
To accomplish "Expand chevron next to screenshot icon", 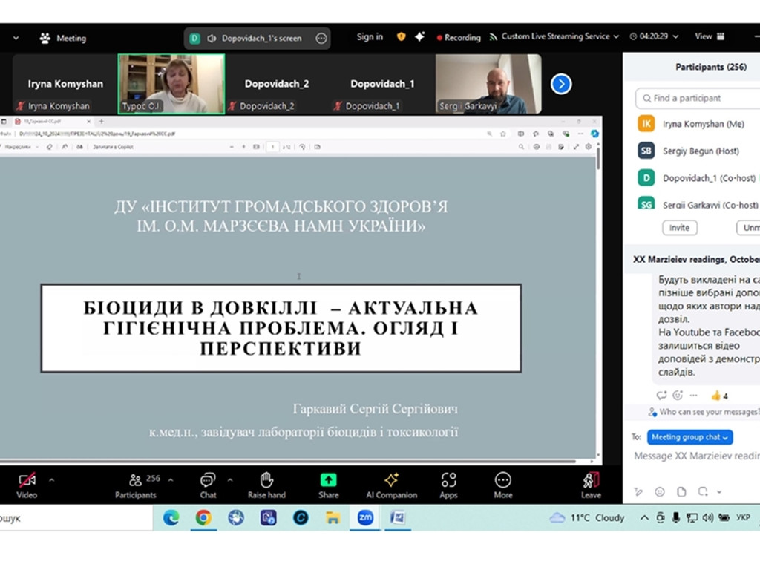I will click(719, 492).
